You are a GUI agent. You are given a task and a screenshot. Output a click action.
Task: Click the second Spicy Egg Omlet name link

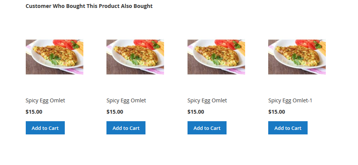coord(126,100)
